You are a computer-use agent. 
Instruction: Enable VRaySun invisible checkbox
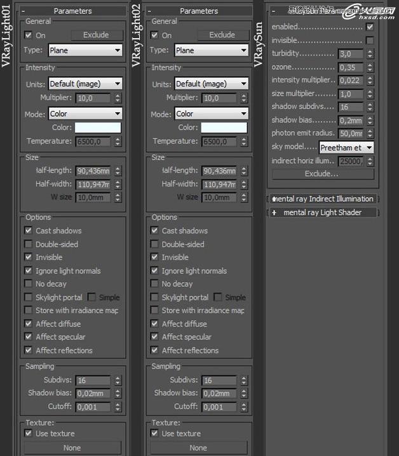[x=370, y=40]
